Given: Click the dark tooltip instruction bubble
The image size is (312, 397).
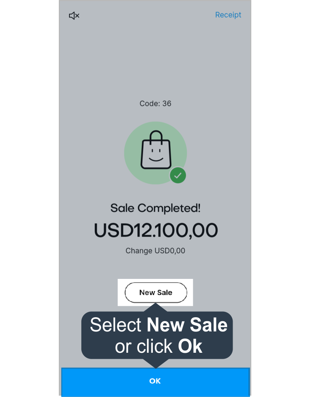Looking at the screenshot, I should point(157,335).
